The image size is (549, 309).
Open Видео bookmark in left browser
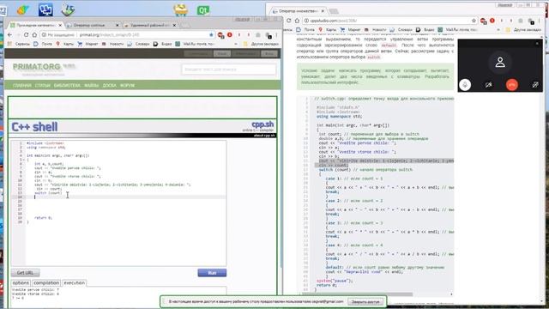[x=163, y=44]
